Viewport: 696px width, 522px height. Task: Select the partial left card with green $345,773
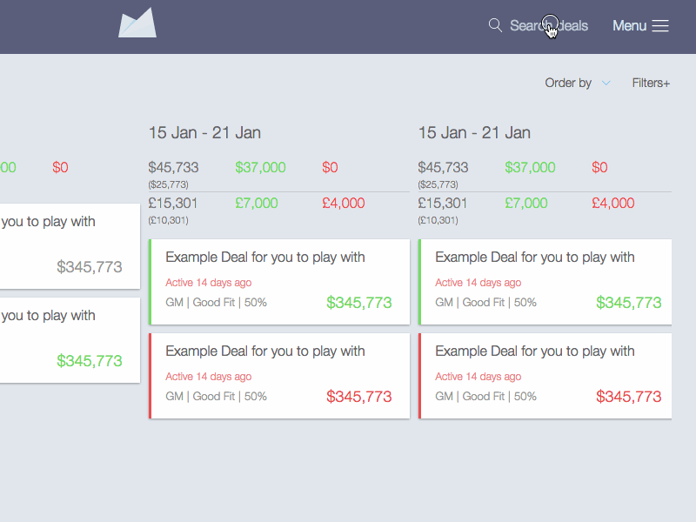(70, 340)
